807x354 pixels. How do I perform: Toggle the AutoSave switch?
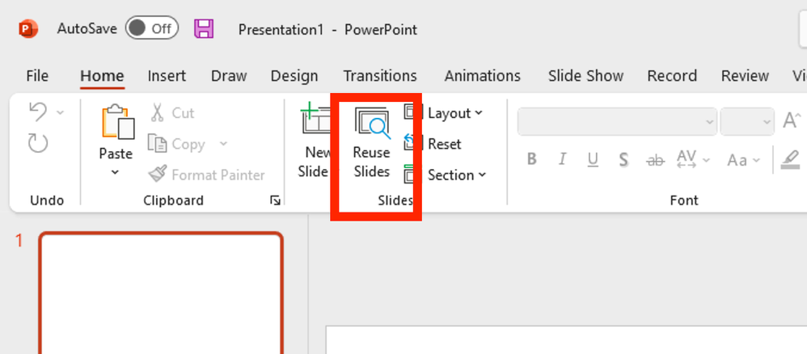[x=151, y=29]
